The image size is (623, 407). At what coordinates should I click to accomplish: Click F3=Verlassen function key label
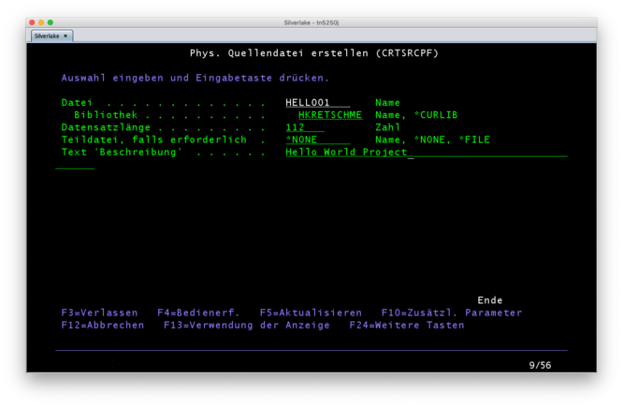[99, 313]
